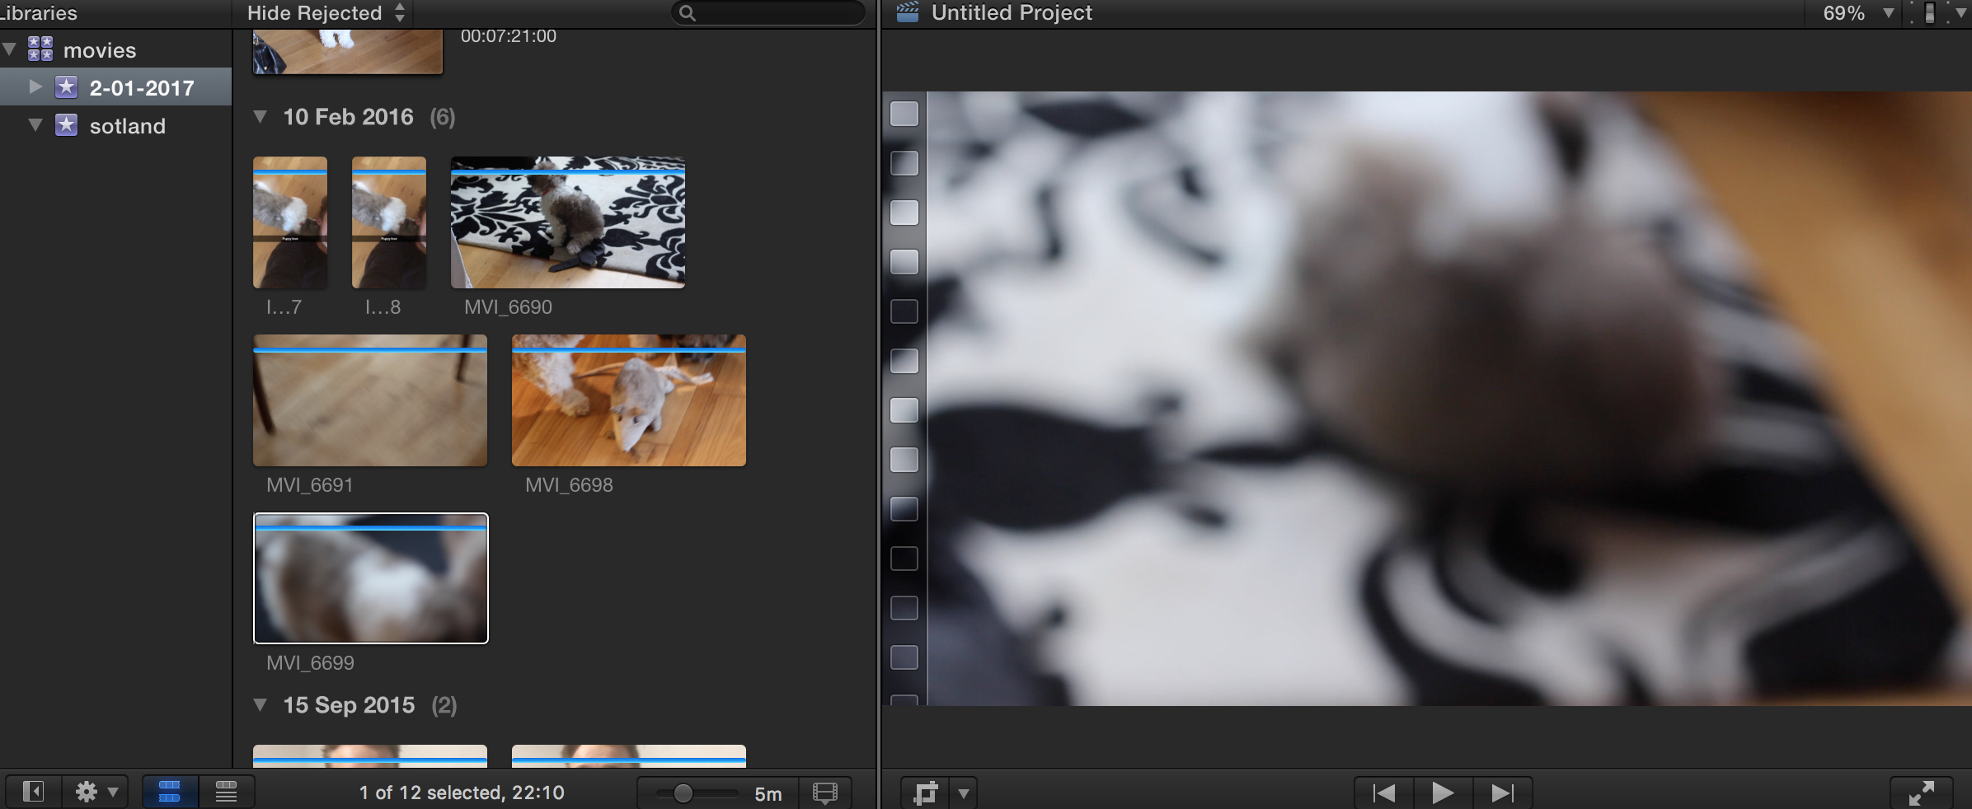
Task: Select the movies library icon
Action: [40, 49]
